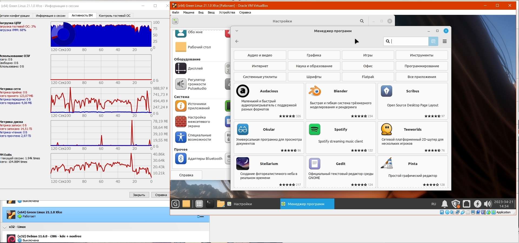Viewport: 519px width, 243px height.
Task: Choose the Все приложения category
Action: click(422, 77)
